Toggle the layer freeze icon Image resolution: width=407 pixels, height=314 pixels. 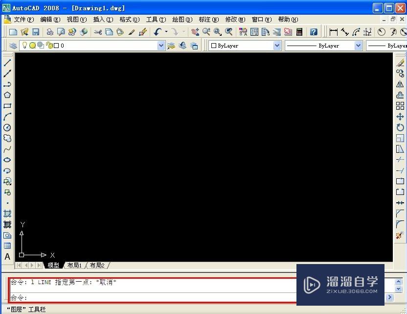tap(32, 45)
